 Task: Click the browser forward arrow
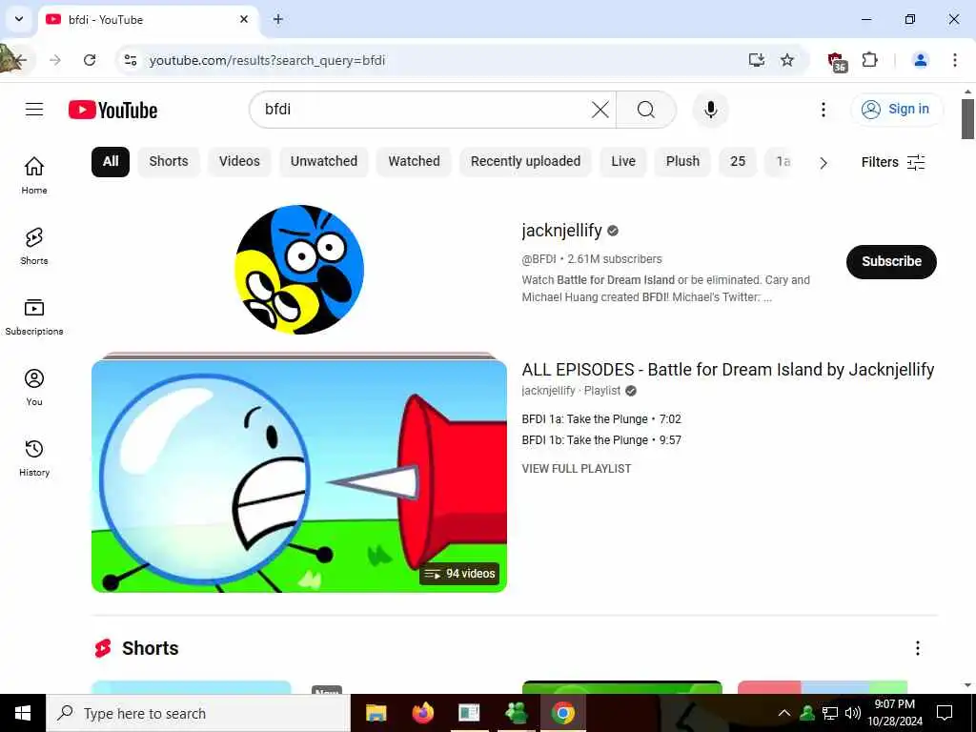coord(55,60)
